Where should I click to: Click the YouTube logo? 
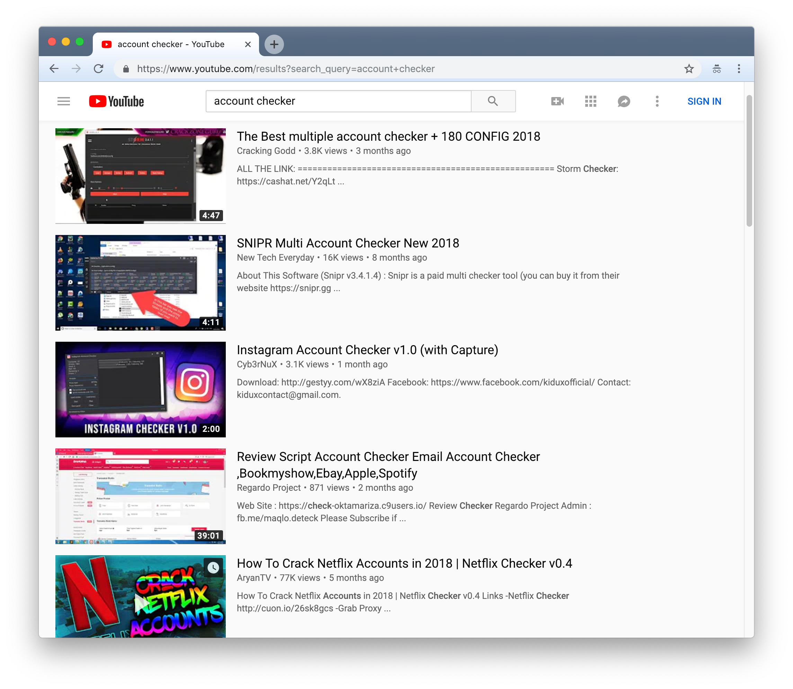pyautogui.click(x=116, y=101)
